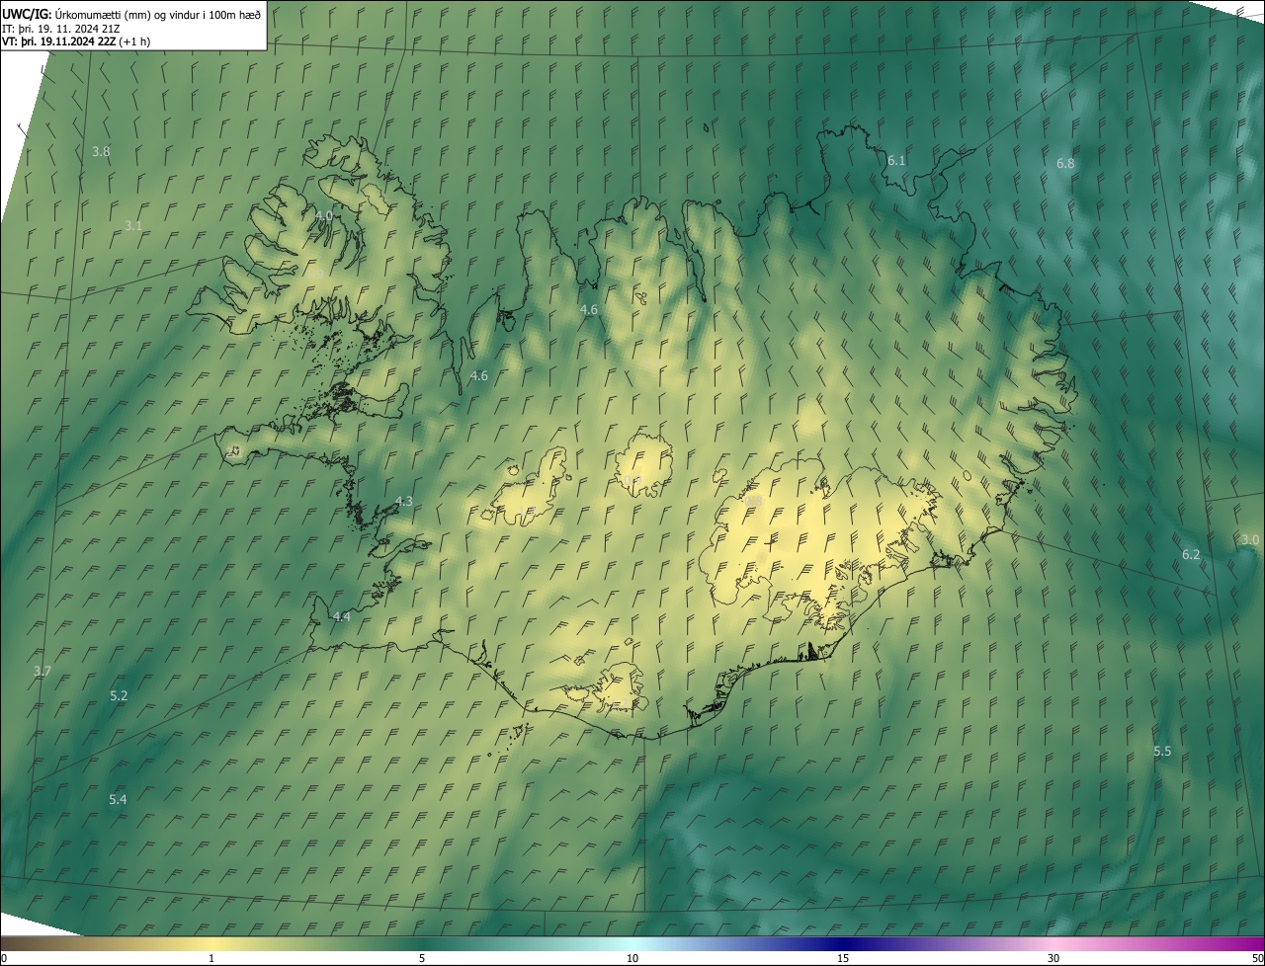Image resolution: width=1265 pixels, height=966 pixels.
Task: Click the 3.8 value label on the map
Action: pyautogui.click(x=101, y=151)
